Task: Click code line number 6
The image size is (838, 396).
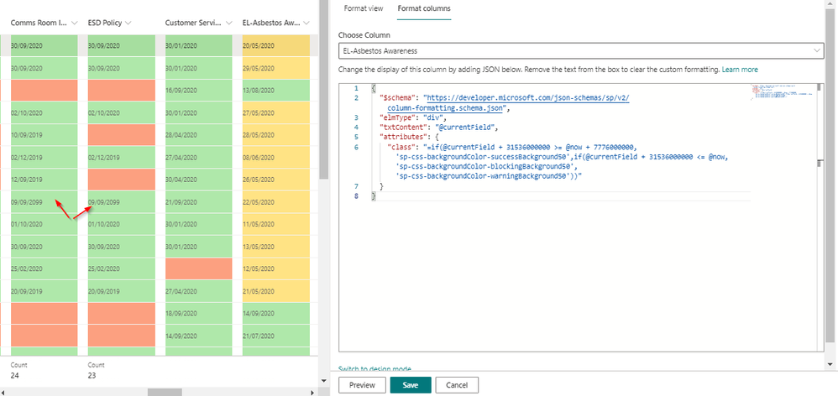Action: click(356, 147)
